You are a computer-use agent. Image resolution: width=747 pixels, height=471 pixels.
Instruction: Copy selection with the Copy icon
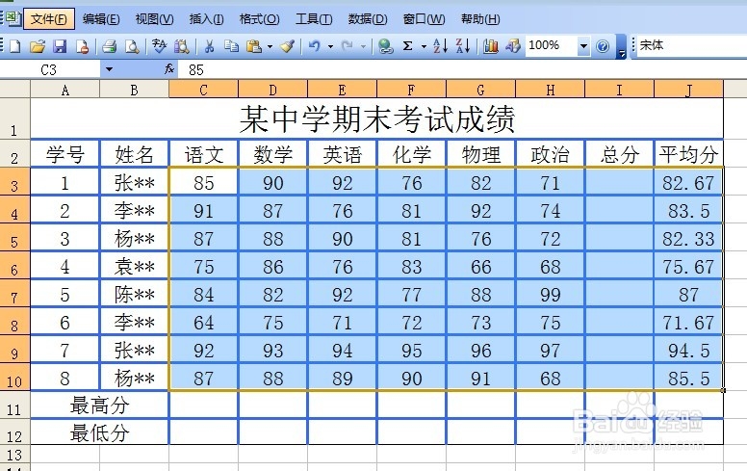pyautogui.click(x=232, y=46)
